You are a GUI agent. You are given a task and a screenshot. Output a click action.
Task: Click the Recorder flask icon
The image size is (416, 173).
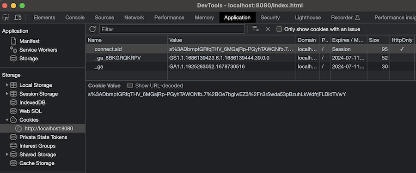coord(357,18)
